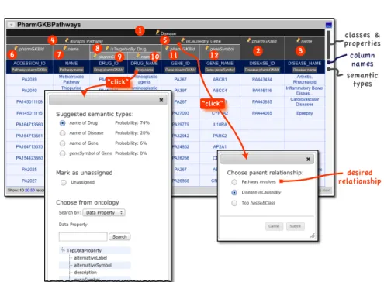
Task: Select the 'geneSymbol of Gene' radio option
Action: pos(62,153)
